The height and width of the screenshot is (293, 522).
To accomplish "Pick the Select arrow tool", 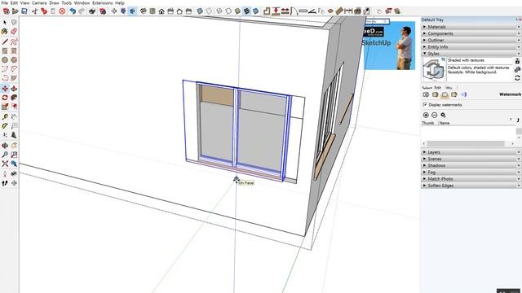I will [x=5, y=22].
